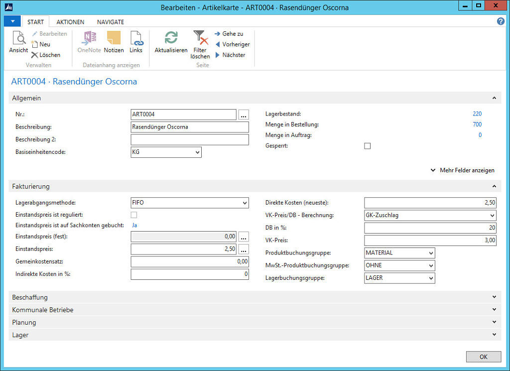Click into the DB in % field
510x371 pixels.
pyautogui.click(x=430, y=228)
